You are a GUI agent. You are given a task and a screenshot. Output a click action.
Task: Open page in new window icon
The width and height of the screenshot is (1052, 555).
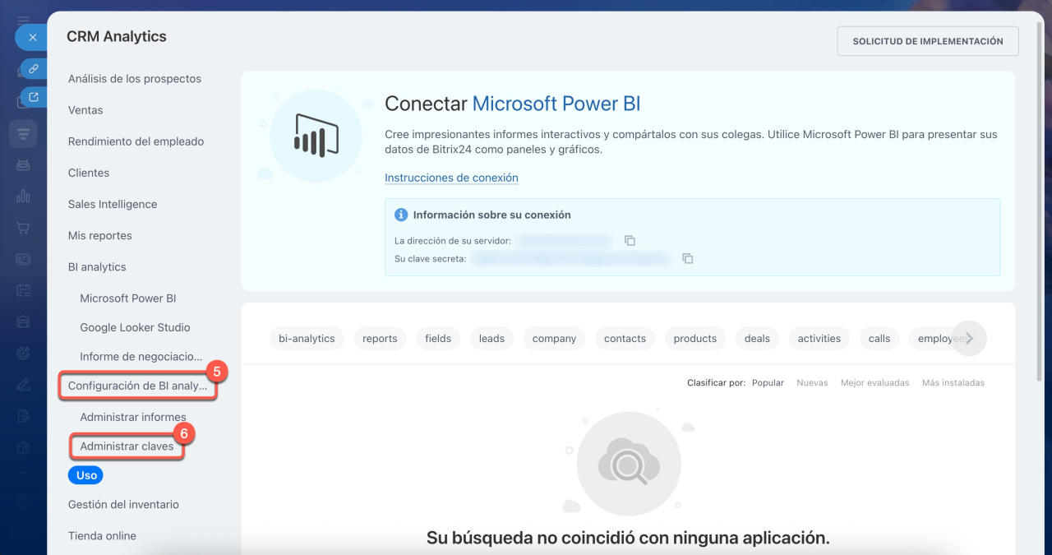(34, 97)
